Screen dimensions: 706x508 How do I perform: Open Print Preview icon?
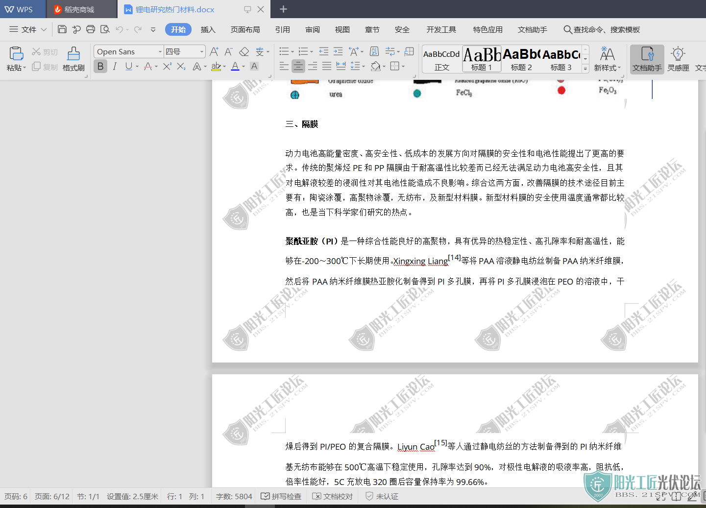tap(105, 29)
